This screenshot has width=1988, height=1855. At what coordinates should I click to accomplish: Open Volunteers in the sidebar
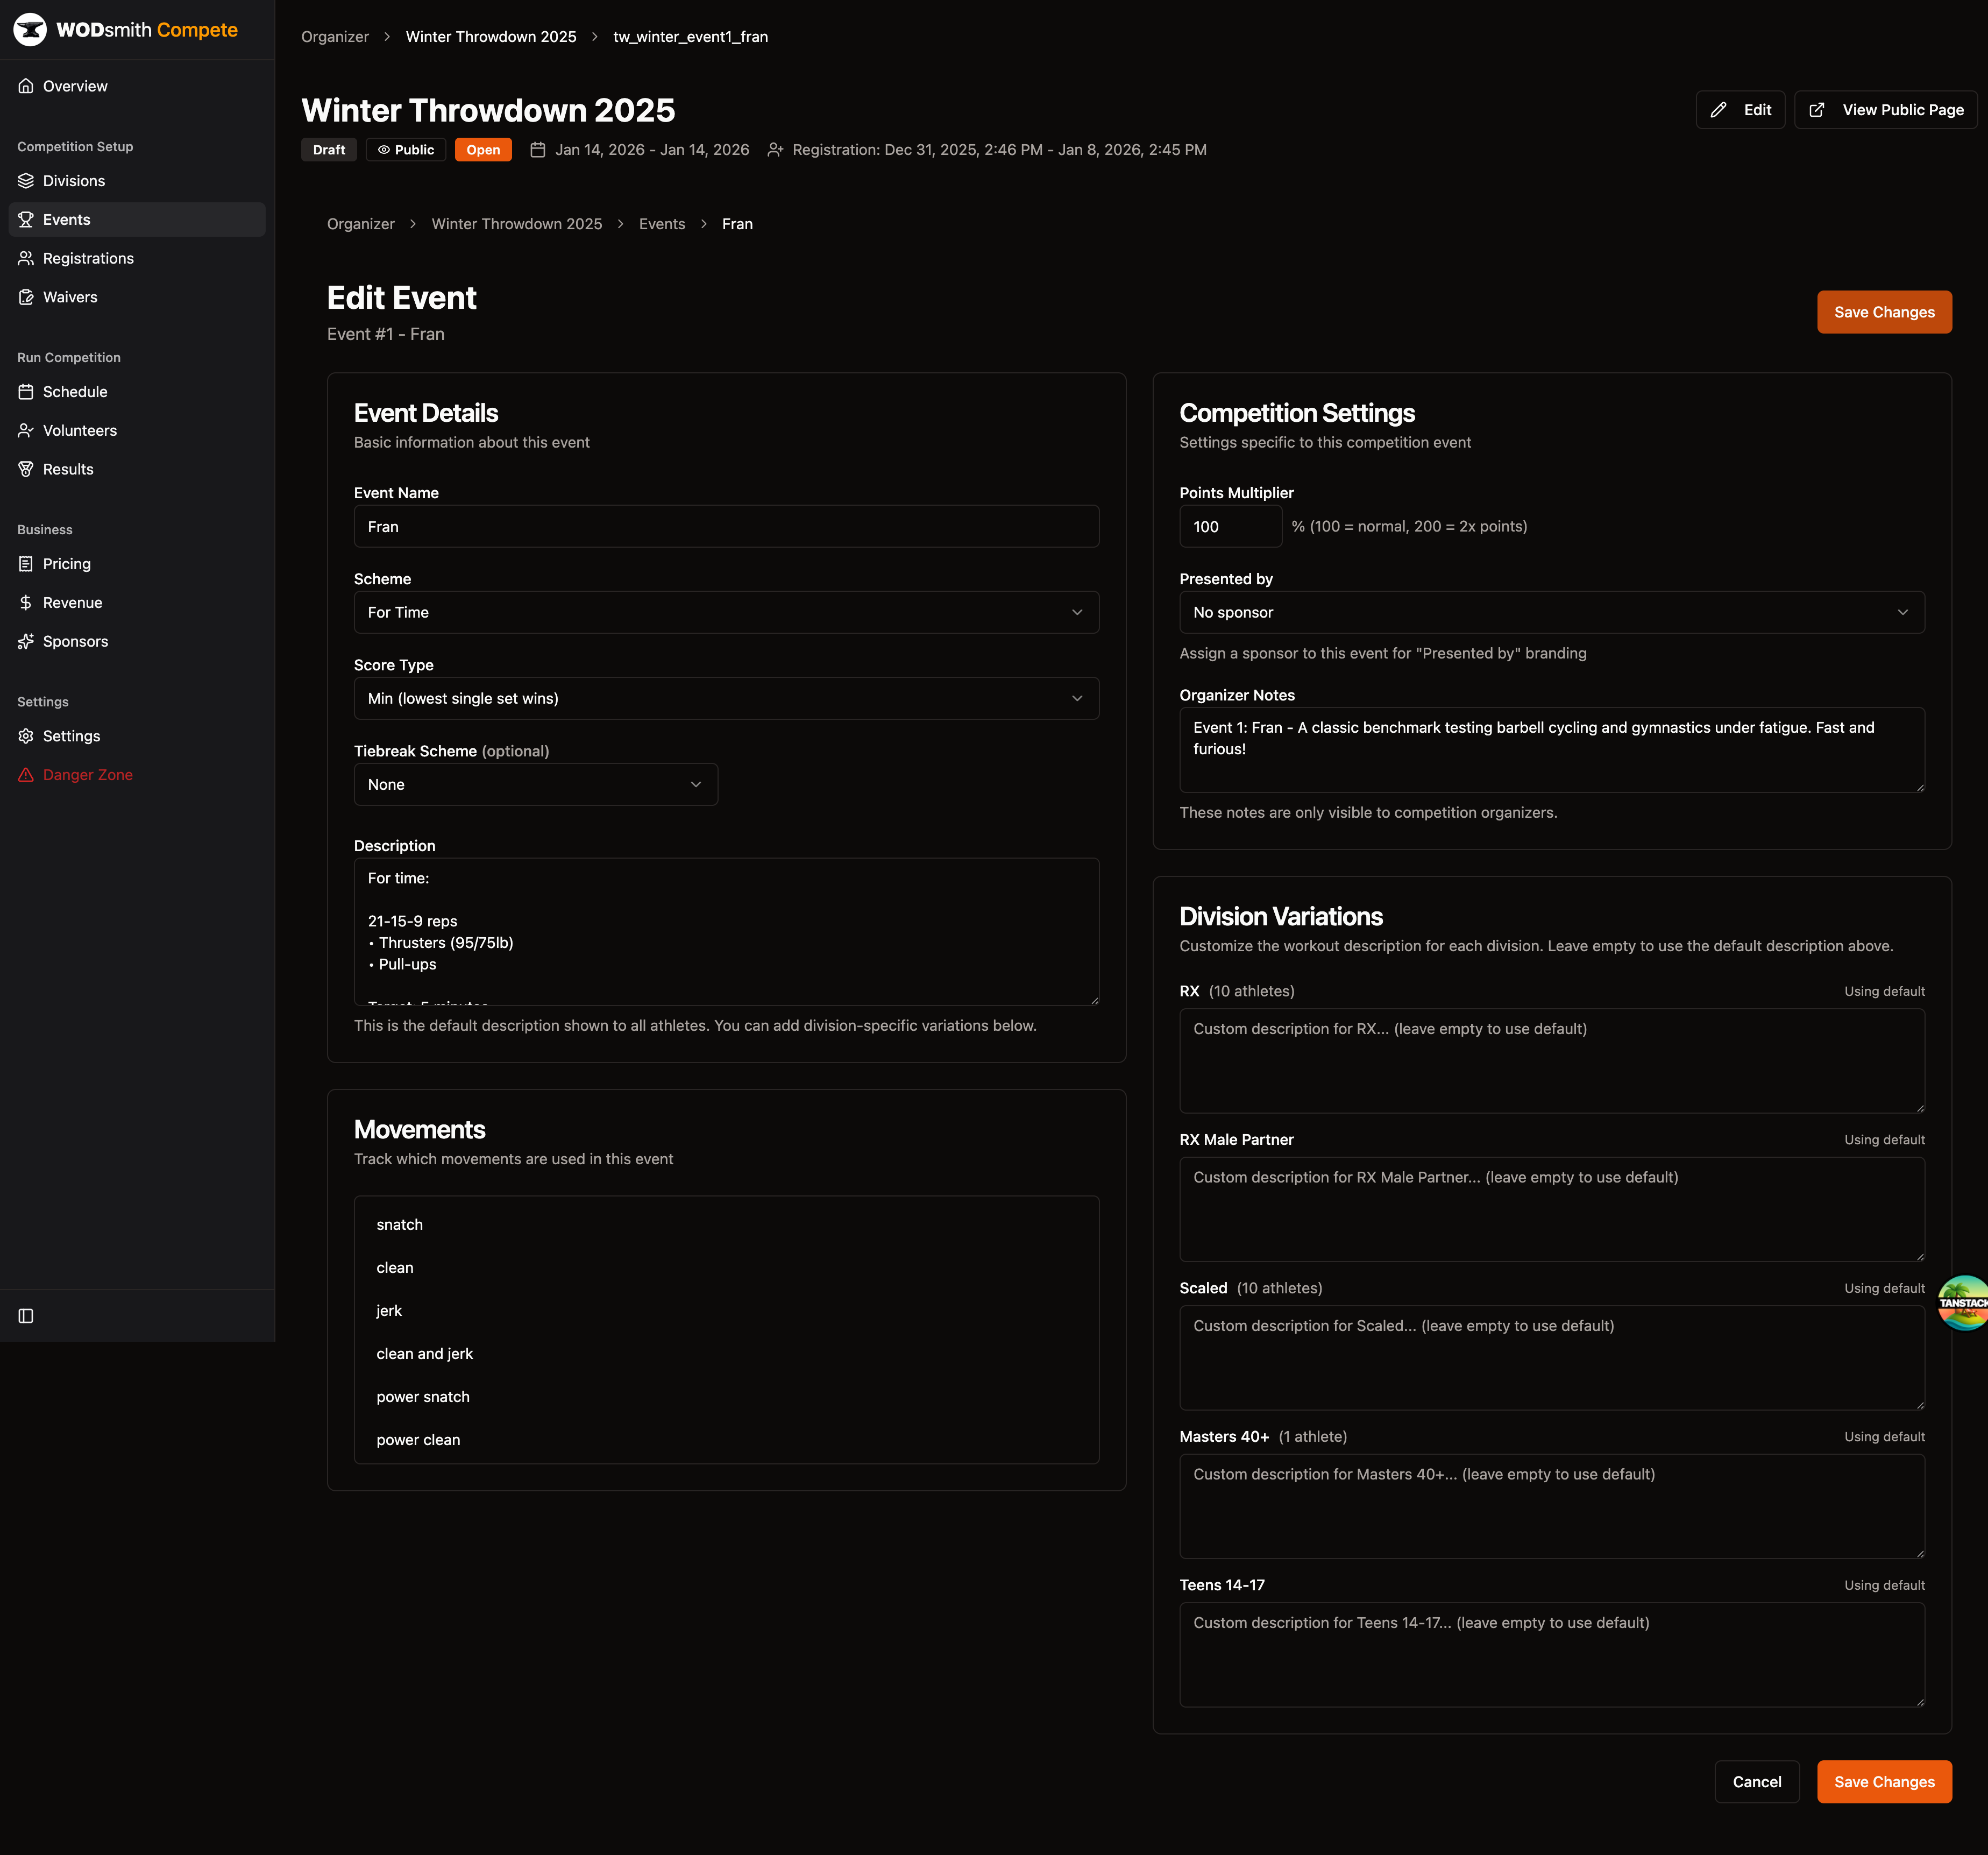[137, 431]
